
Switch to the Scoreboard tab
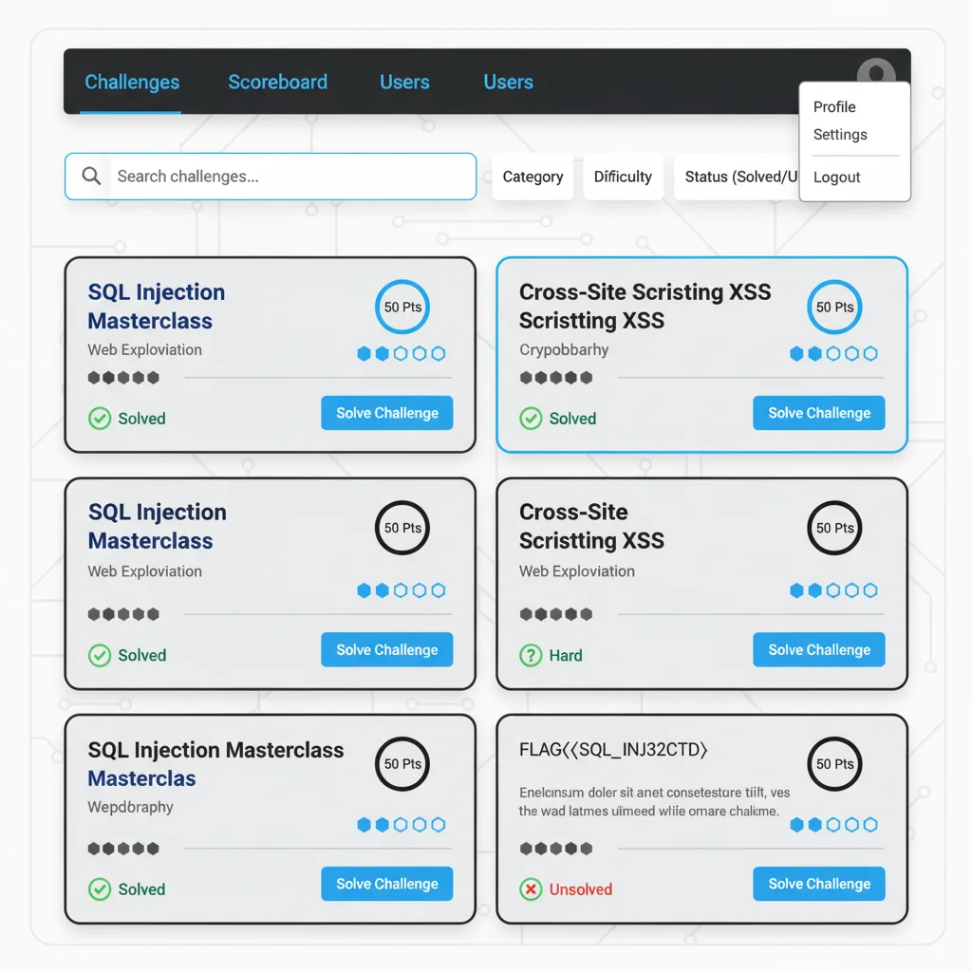point(277,83)
